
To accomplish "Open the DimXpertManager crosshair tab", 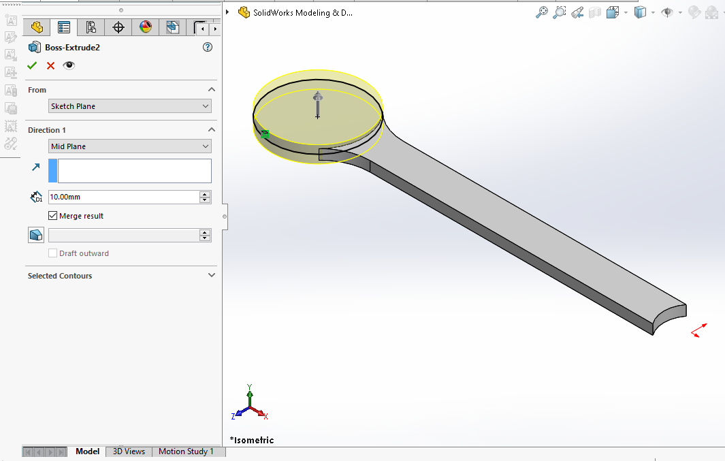I will [x=118, y=27].
